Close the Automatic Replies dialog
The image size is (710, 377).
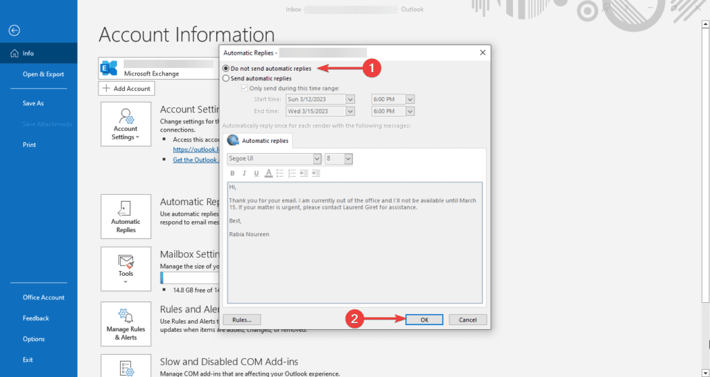(x=483, y=53)
